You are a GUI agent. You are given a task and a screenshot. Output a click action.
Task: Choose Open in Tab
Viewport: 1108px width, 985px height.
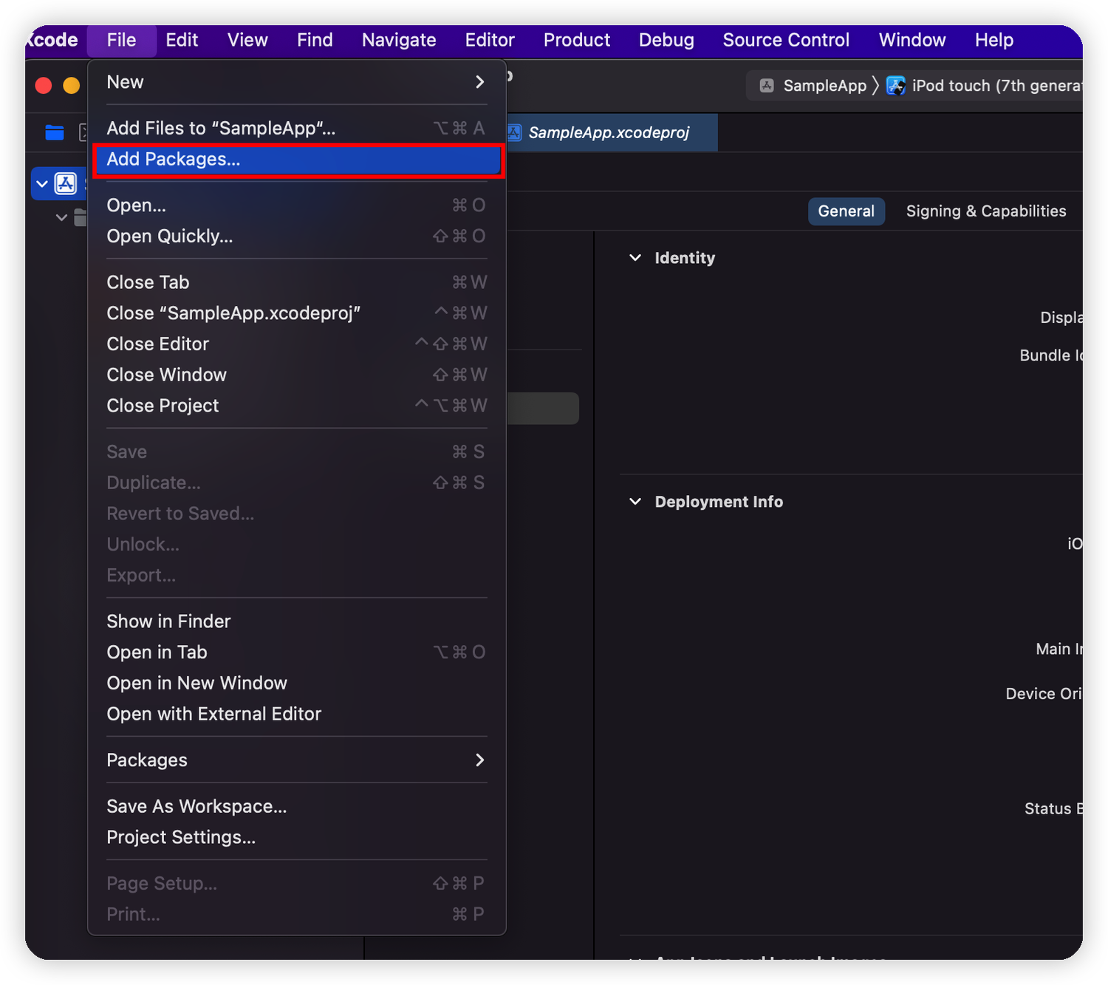click(x=297, y=652)
